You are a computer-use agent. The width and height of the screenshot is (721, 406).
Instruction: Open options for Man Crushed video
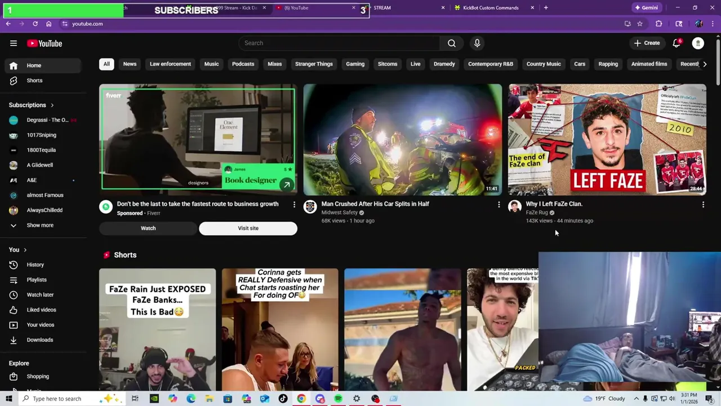click(499, 205)
